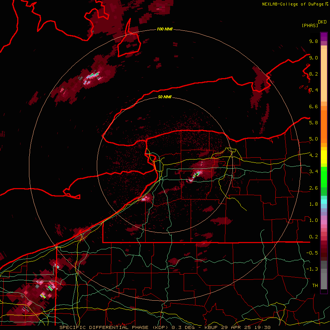Viewport: 330px width, 330px height.
Task: Click the DKD legend unit label
Action: coord(322,22)
